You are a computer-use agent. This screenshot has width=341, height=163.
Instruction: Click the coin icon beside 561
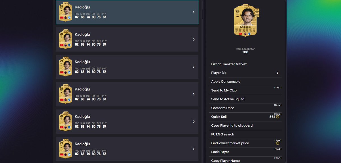click(x=278, y=117)
